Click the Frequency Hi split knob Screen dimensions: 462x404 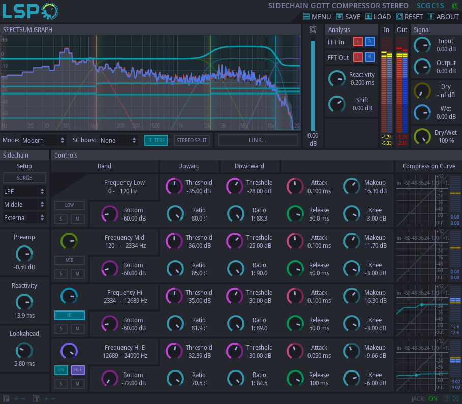tap(69, 296)
